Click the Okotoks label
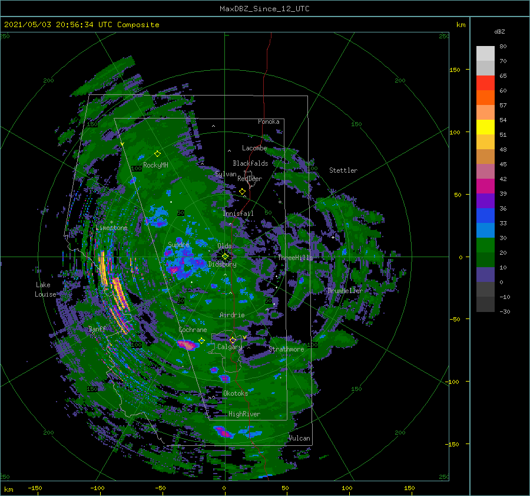The image size is (530, 496). pyautogui.click(x=236, y=393)
